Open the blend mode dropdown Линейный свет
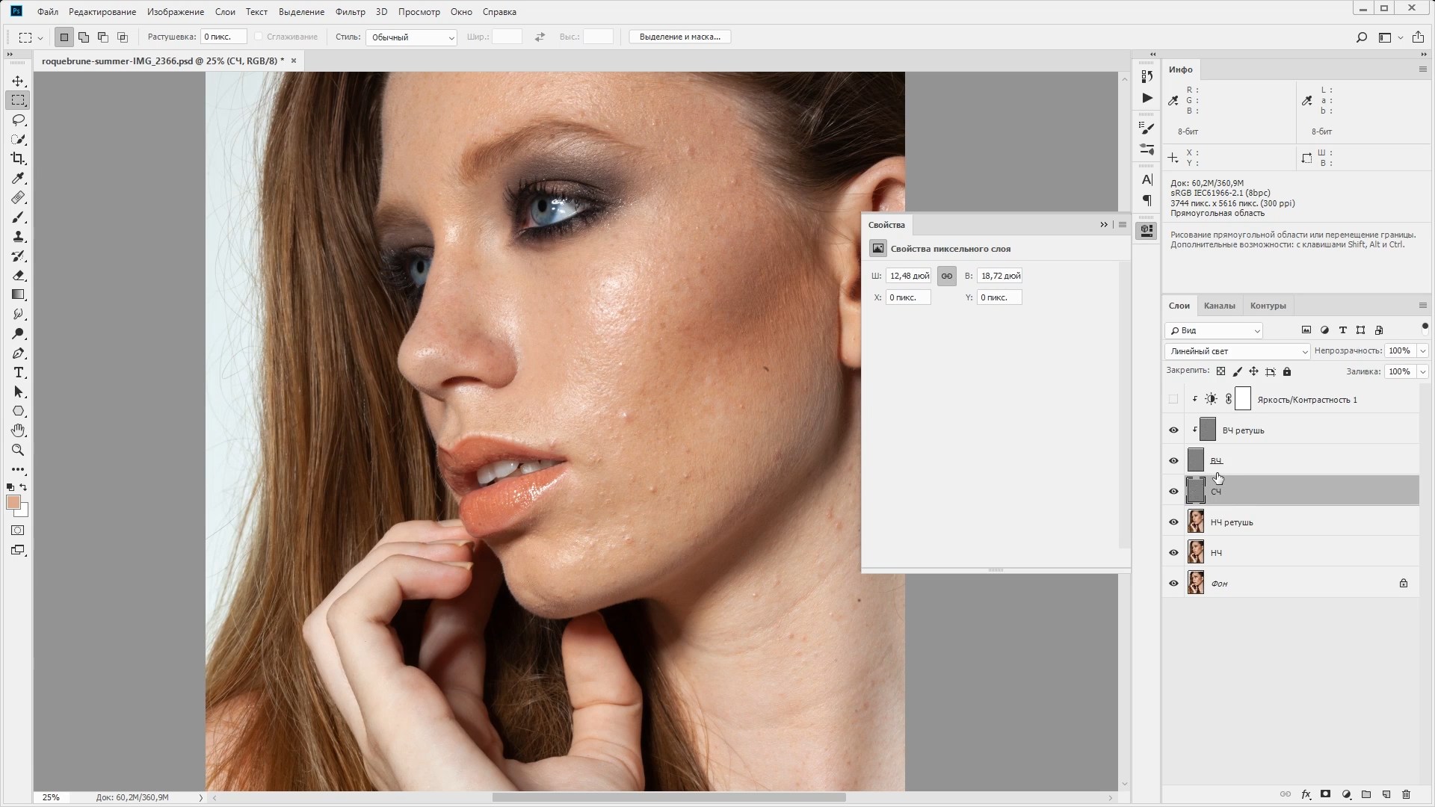The image size is (1435, 807). (1237, 351)
